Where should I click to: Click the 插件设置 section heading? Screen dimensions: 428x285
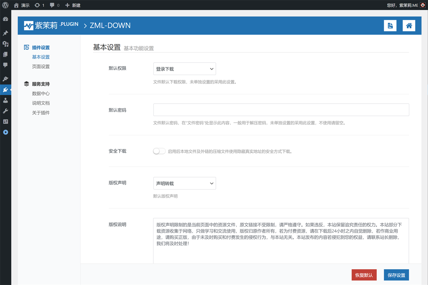pyautogui.click(x=41, y=47)
